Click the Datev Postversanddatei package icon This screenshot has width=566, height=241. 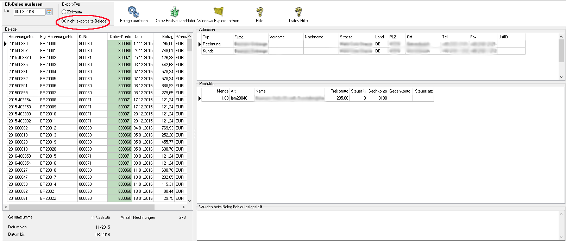[x=175, y=12]
